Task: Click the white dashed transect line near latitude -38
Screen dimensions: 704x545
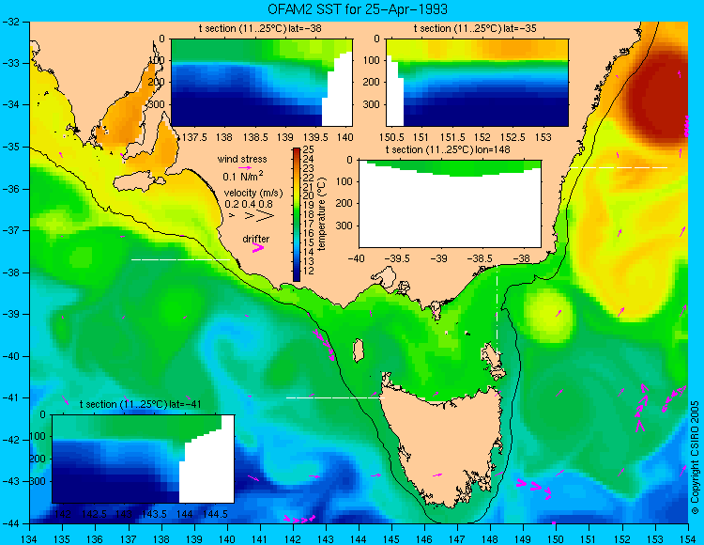Action: coord(180,259)
